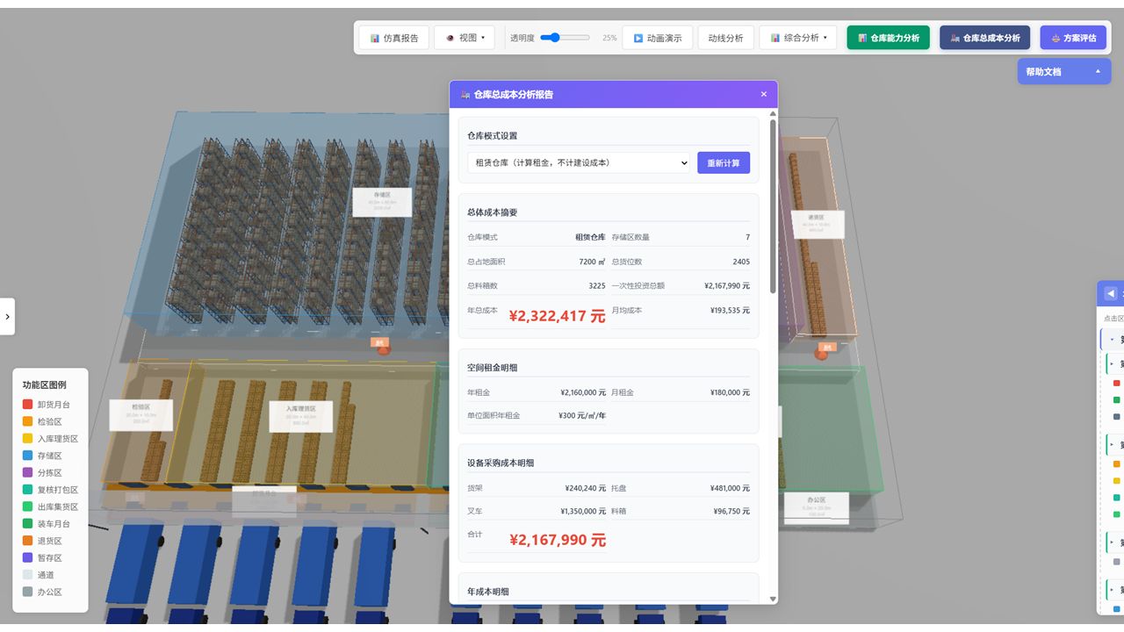
Task: Open the 视图 view dropdown
Action: [465, 38]
